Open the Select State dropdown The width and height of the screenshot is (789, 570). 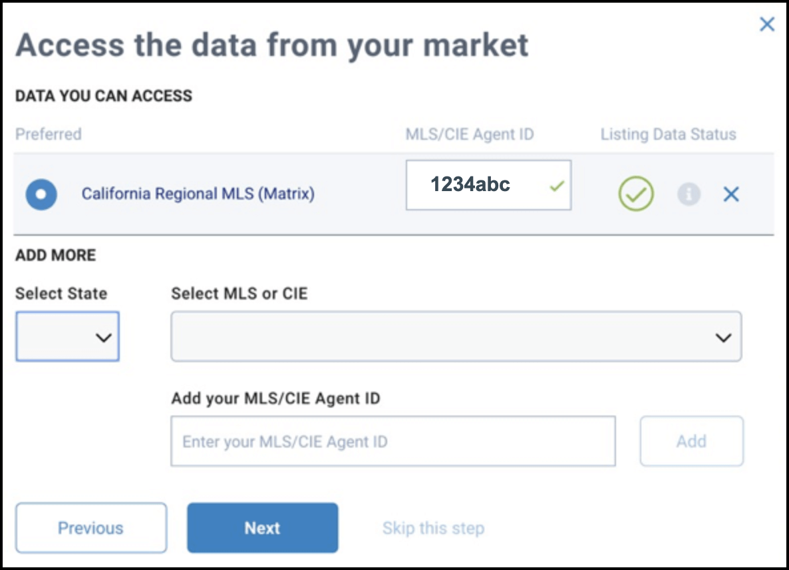67,337
